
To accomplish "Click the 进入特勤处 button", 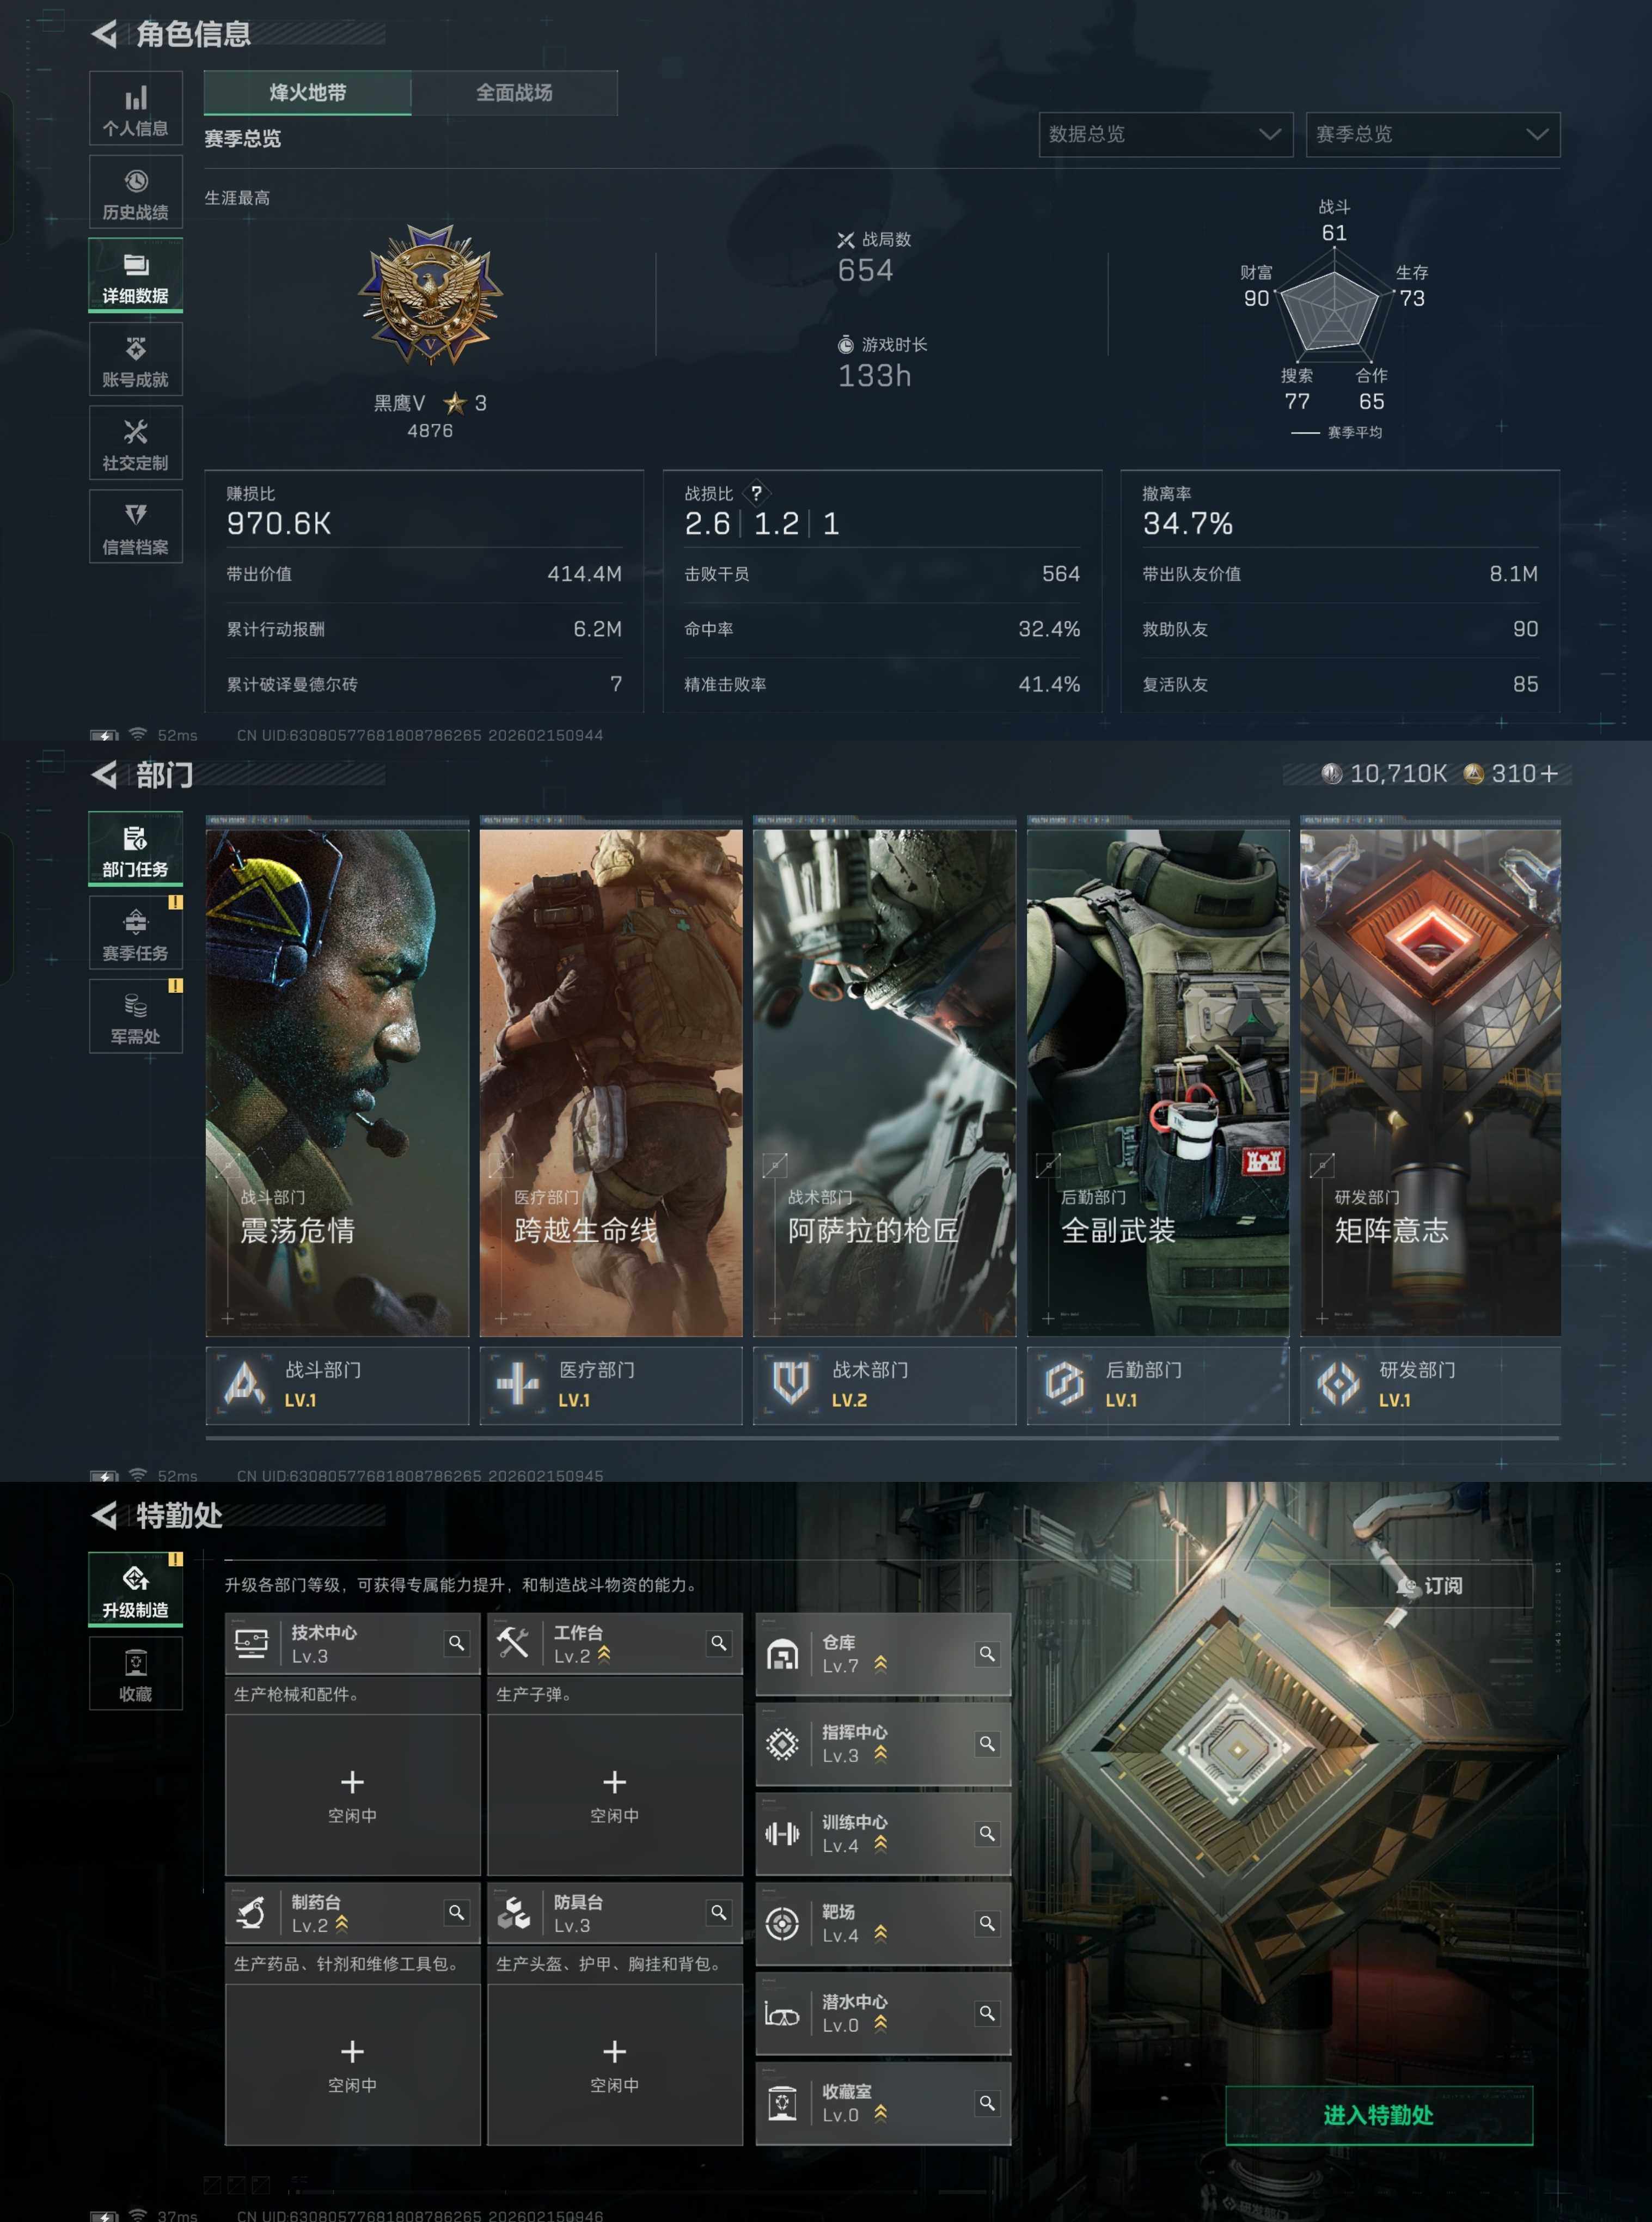I will coord(1378,2115).
